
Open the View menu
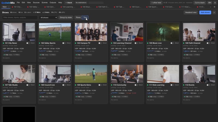click(x=29, y=3)
